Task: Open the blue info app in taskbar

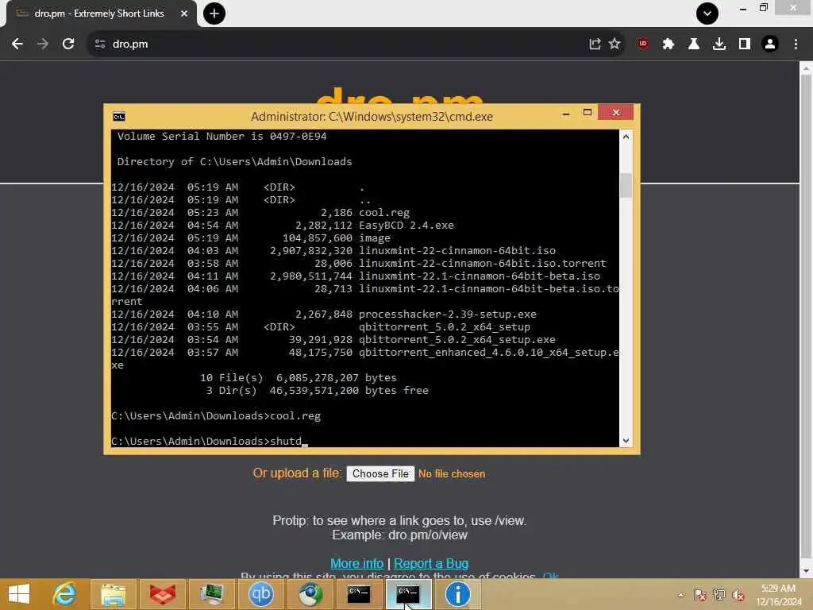Action: pyautogui.click(x=457, y=594)
